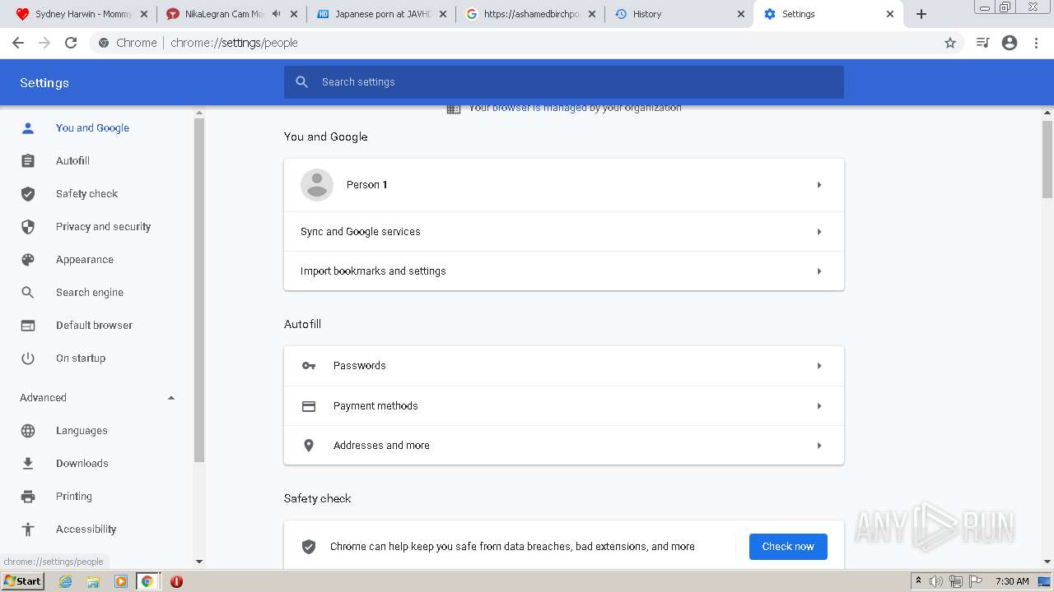Image resolution: width=1054 pixels, height=592 pixels.
Task: Click the search magnifier in settings bar
Action: point(302,82)
